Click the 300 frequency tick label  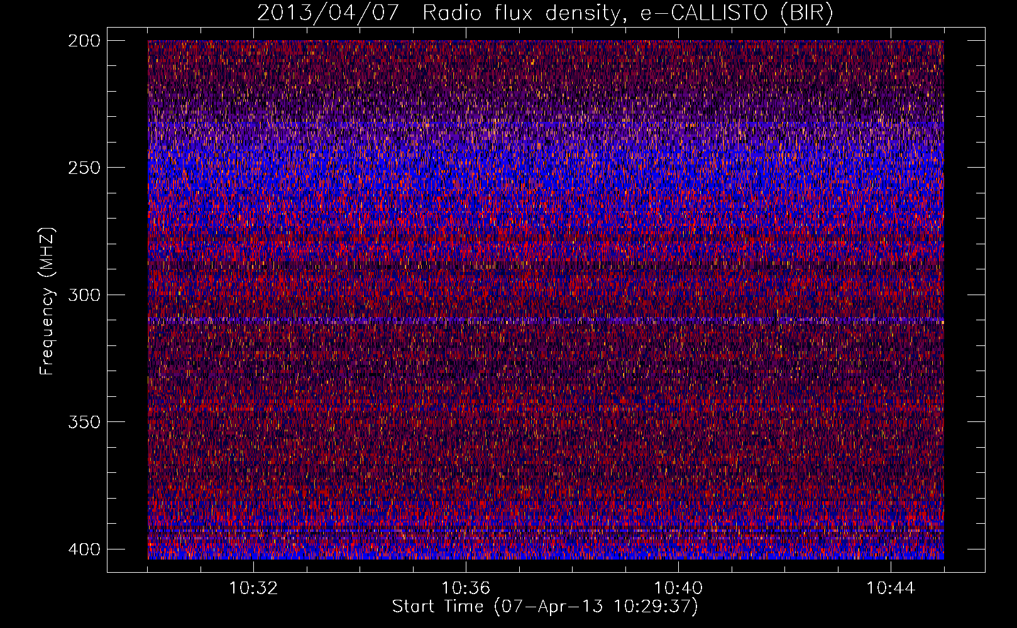(84, 295)
